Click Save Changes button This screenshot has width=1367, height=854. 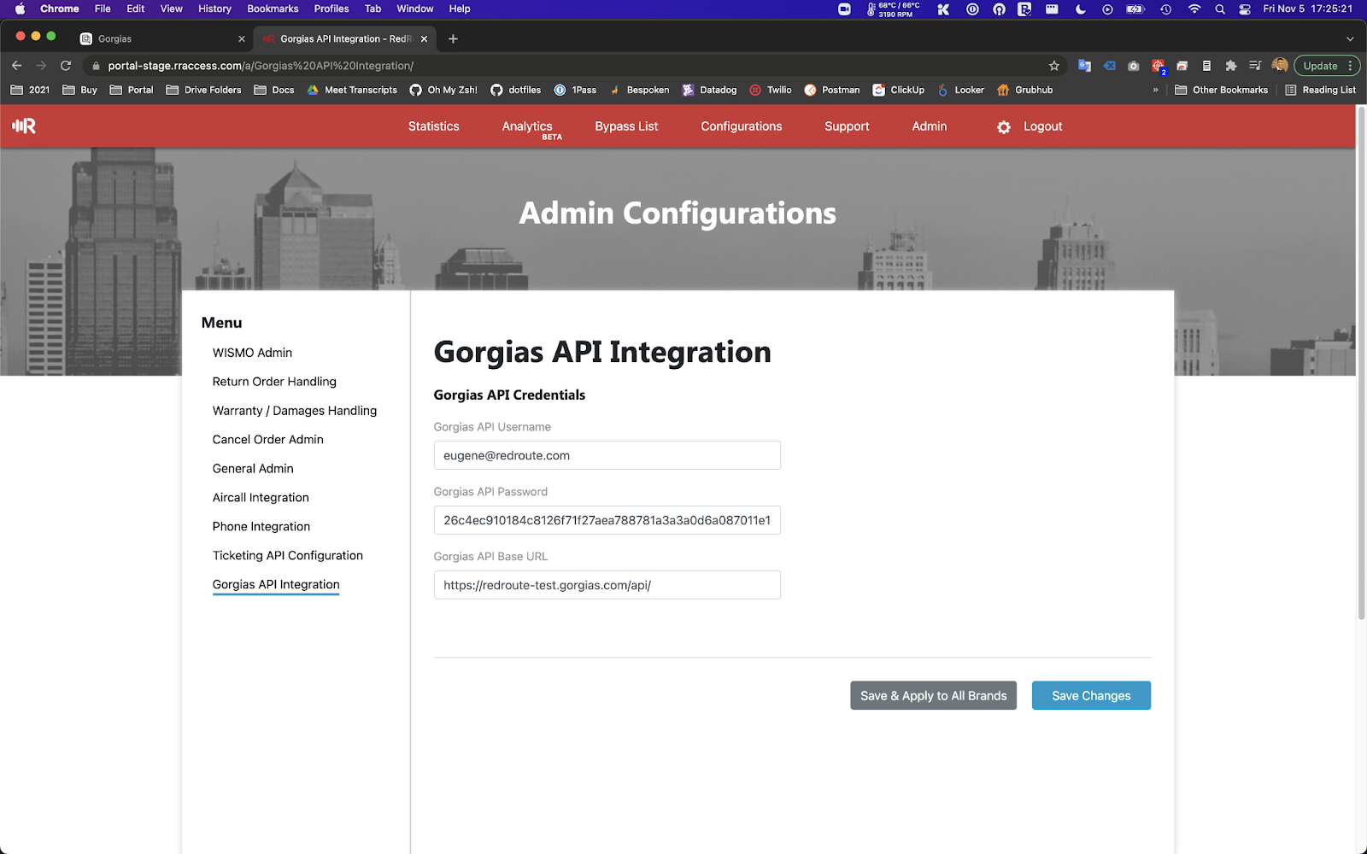[x=1091, y=696]
